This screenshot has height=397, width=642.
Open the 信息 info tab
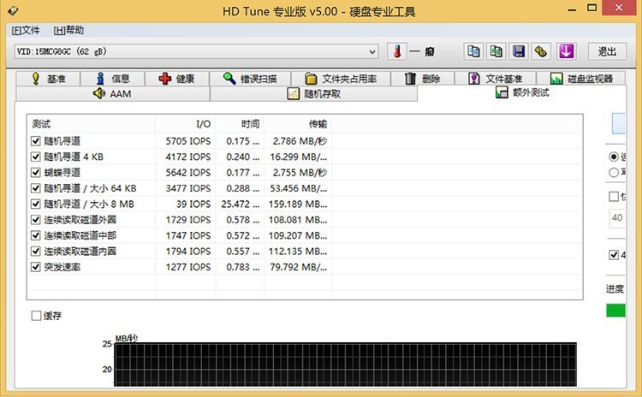[113, 79]
